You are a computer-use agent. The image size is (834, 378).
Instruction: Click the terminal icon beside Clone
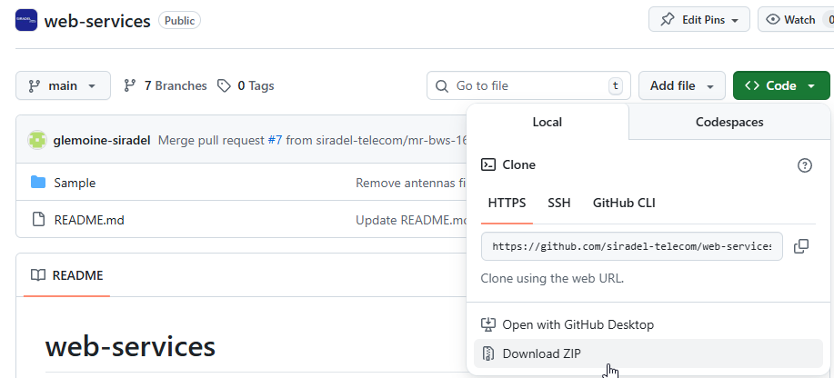488,164
